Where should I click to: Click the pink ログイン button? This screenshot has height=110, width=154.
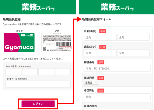pyautogui.click(x=38, y=104)
